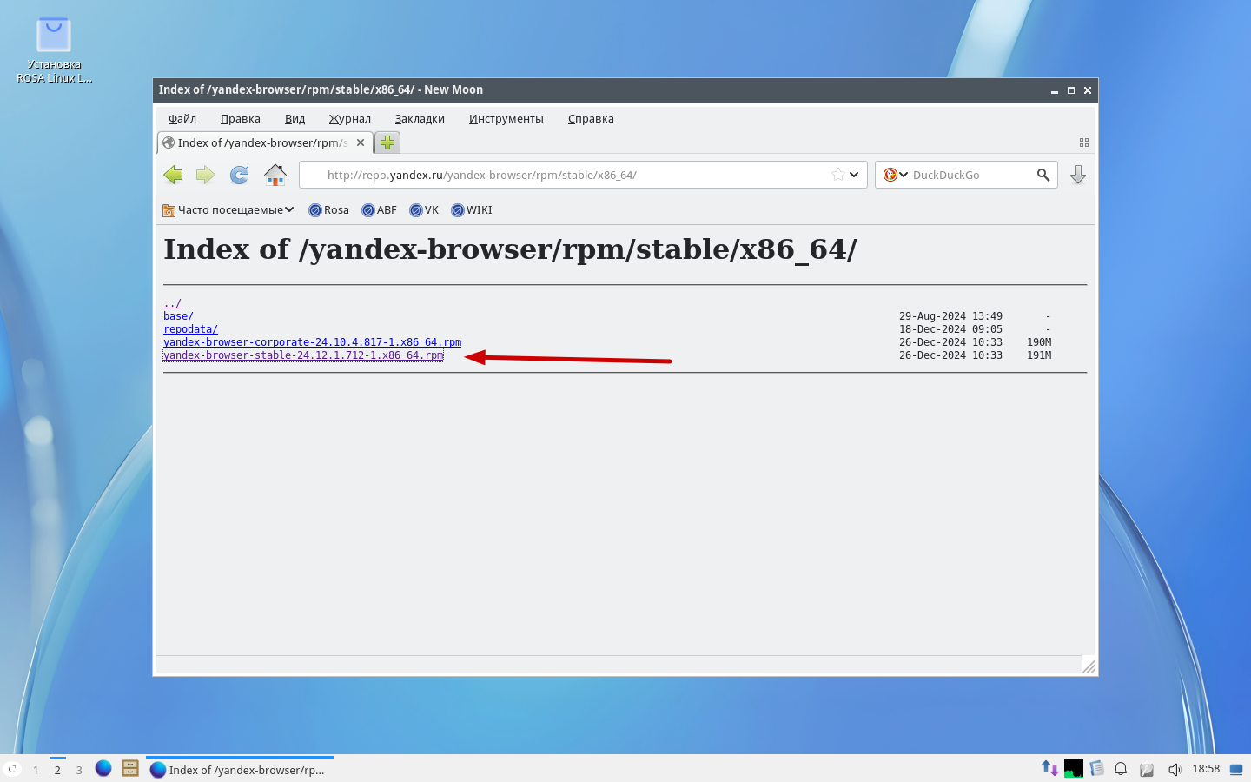The image size is (1251, 782).
Task: Open the home page
Action: tap(275, 175)
